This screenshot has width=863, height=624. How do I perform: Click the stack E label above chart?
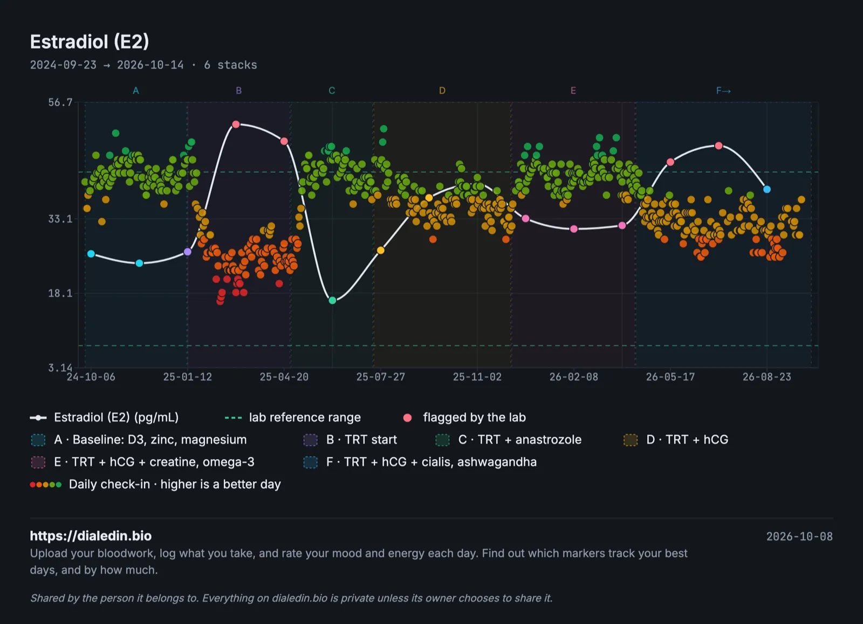[573, 91]
